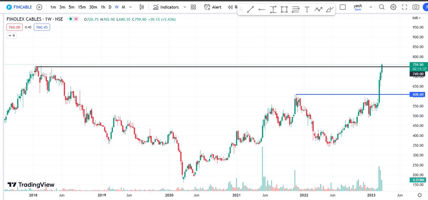Select the Path arrow drawing tool
Image resolution: width=428 pixels, height=200 pixels.
(x=318, y=10)
